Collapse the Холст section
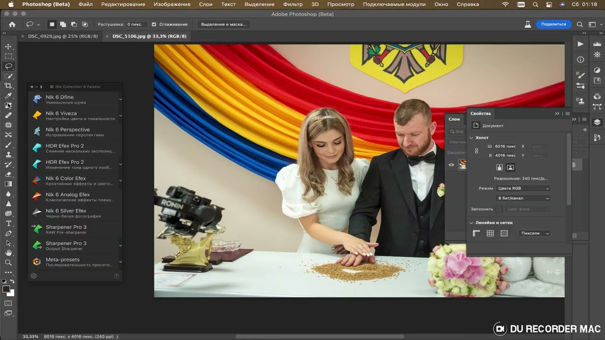This screenshot has height=340, width=605. 471,137
